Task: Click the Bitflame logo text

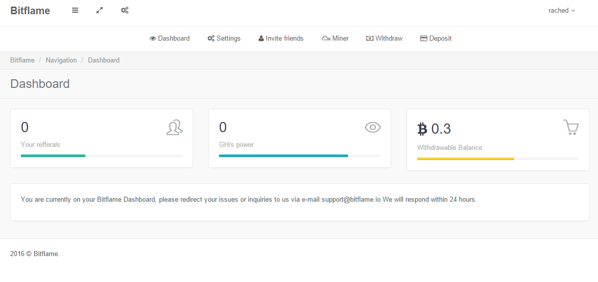Action: tap(30, 11)
